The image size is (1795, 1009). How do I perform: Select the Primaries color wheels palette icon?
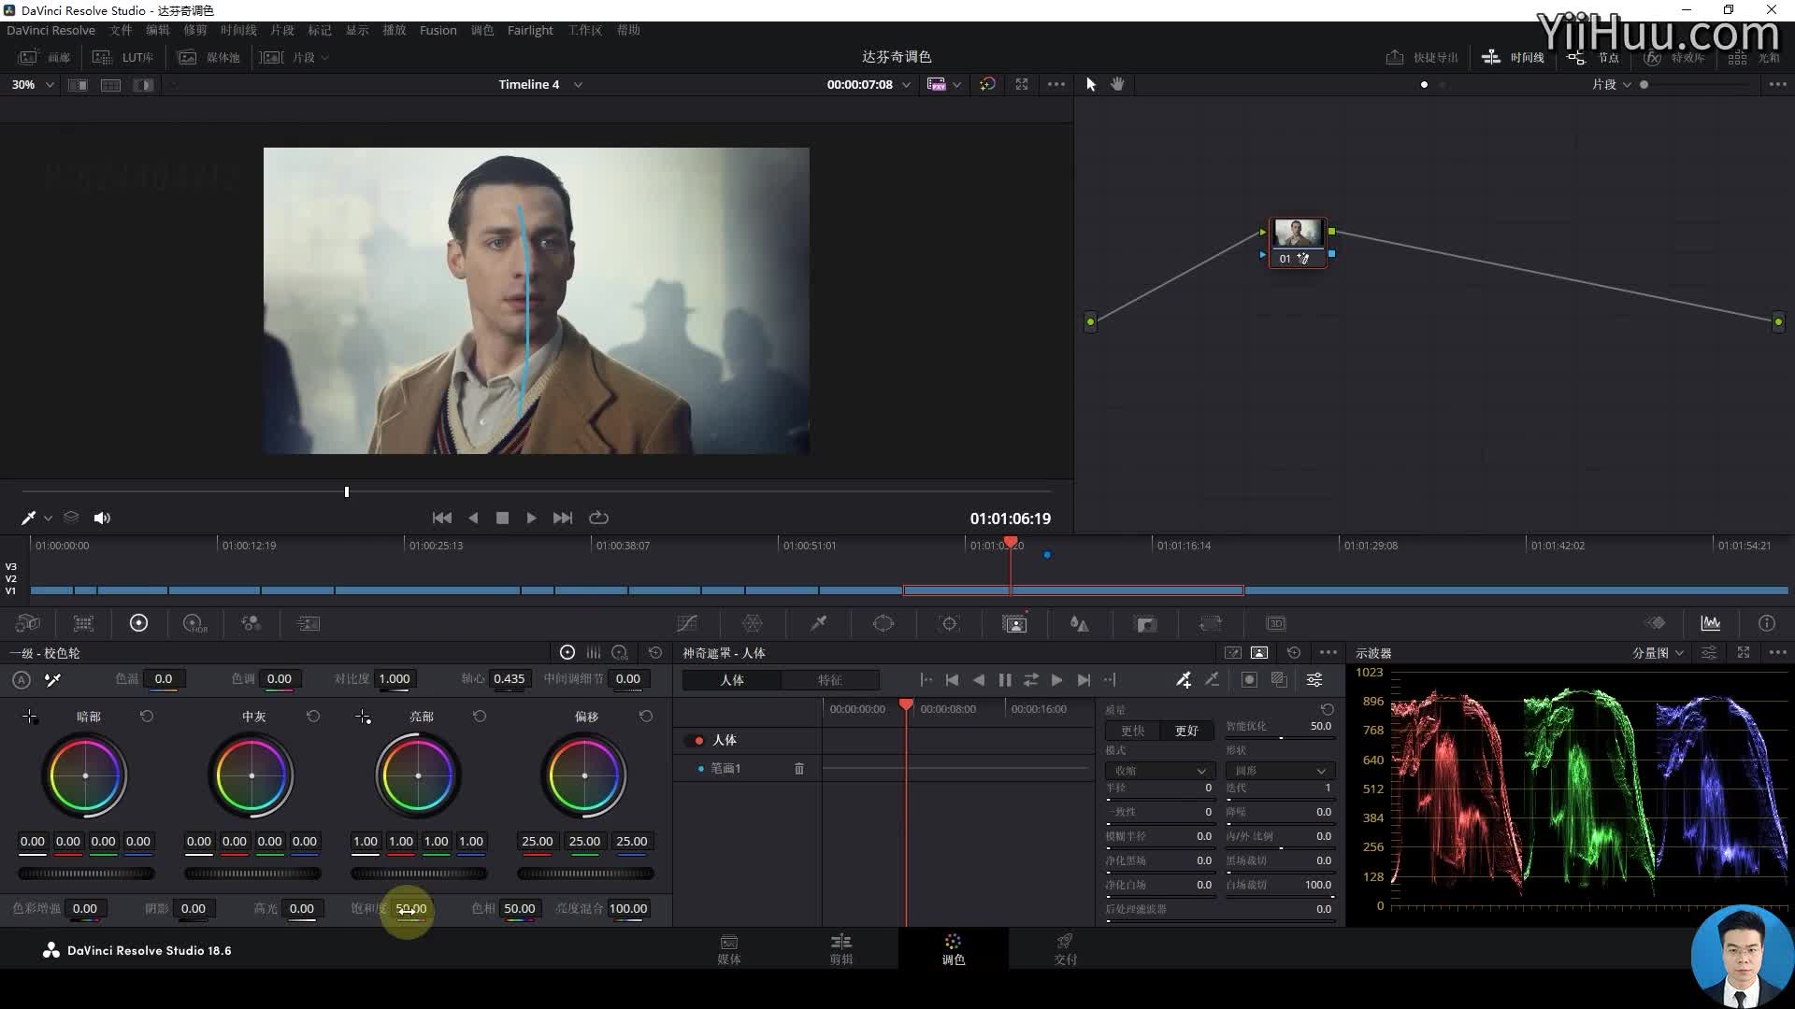138,623
